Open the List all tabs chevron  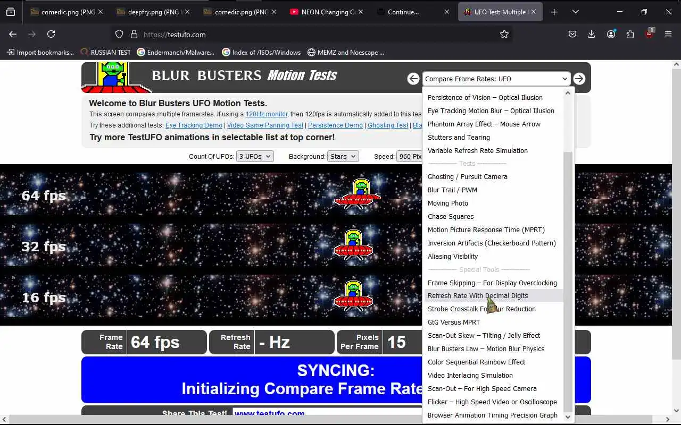coord(576,12)
